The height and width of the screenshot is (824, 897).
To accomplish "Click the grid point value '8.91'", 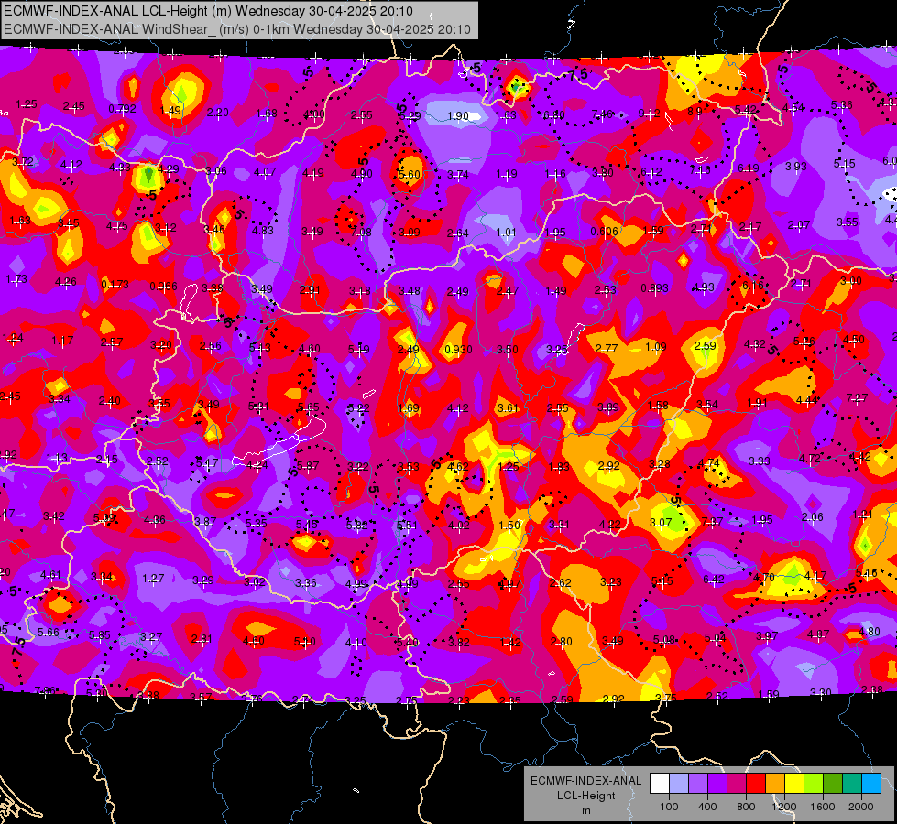I will (697, 112).
